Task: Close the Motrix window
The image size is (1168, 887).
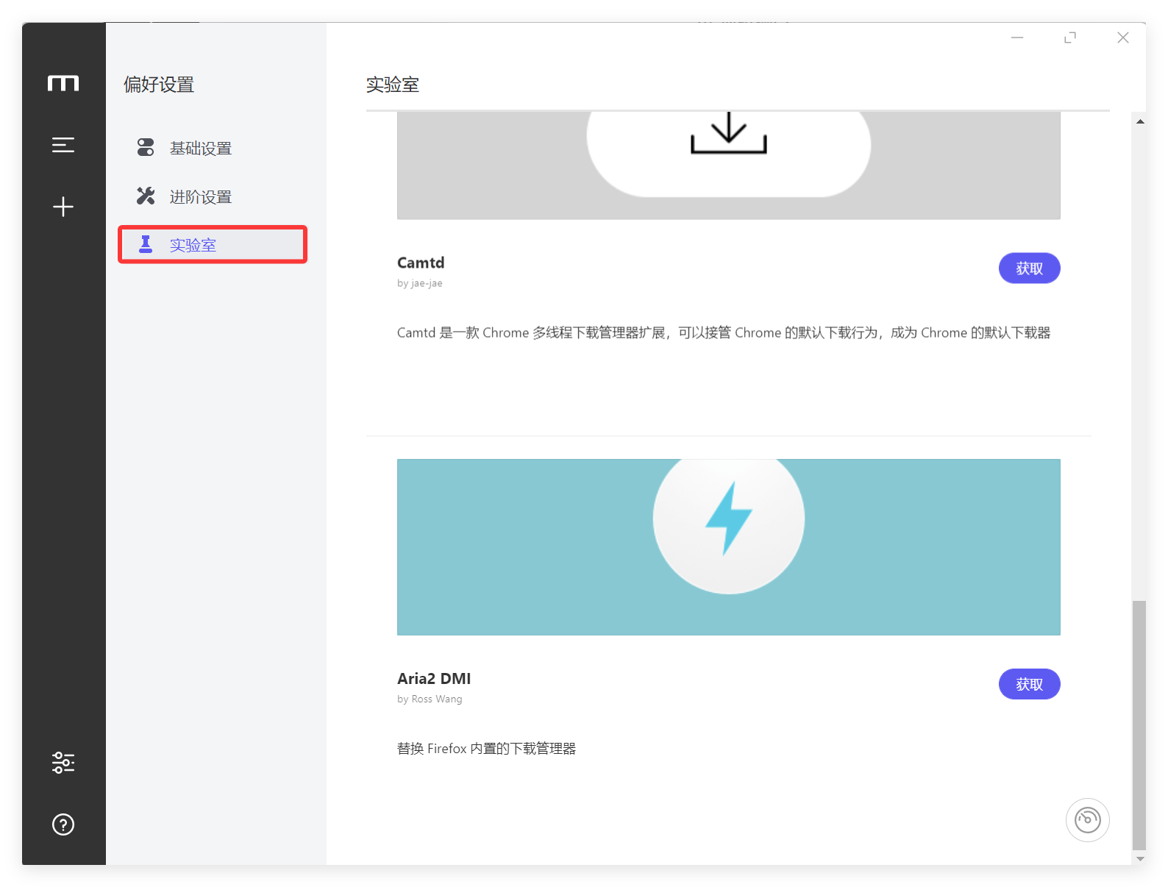Action: (1123, 38)
